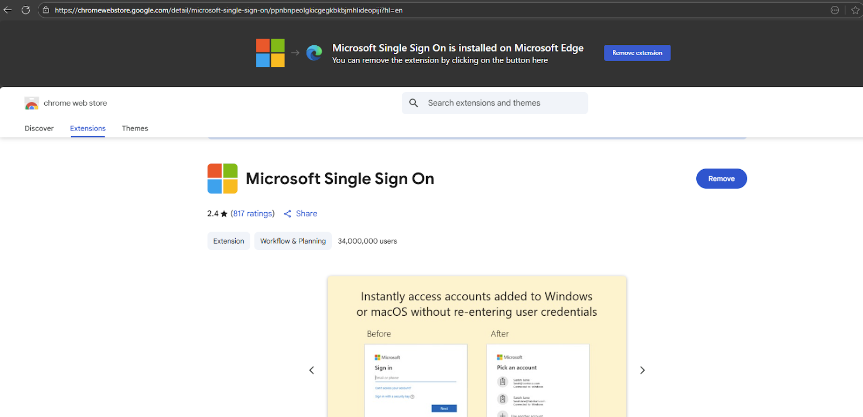Click the Microsoft Single Sign On extension logo
Image resolution: width=863 pixels, height=417 pixels.
coord(222,178)
